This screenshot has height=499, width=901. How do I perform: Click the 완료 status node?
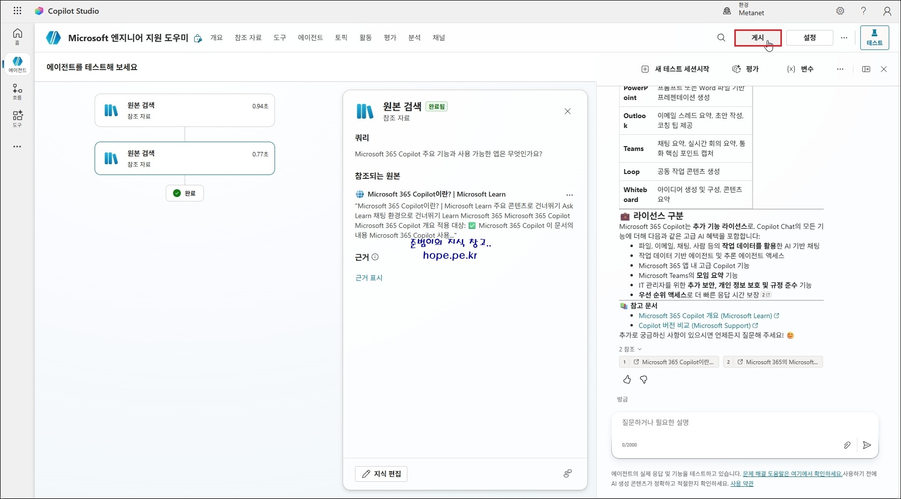tap(185, 193)
